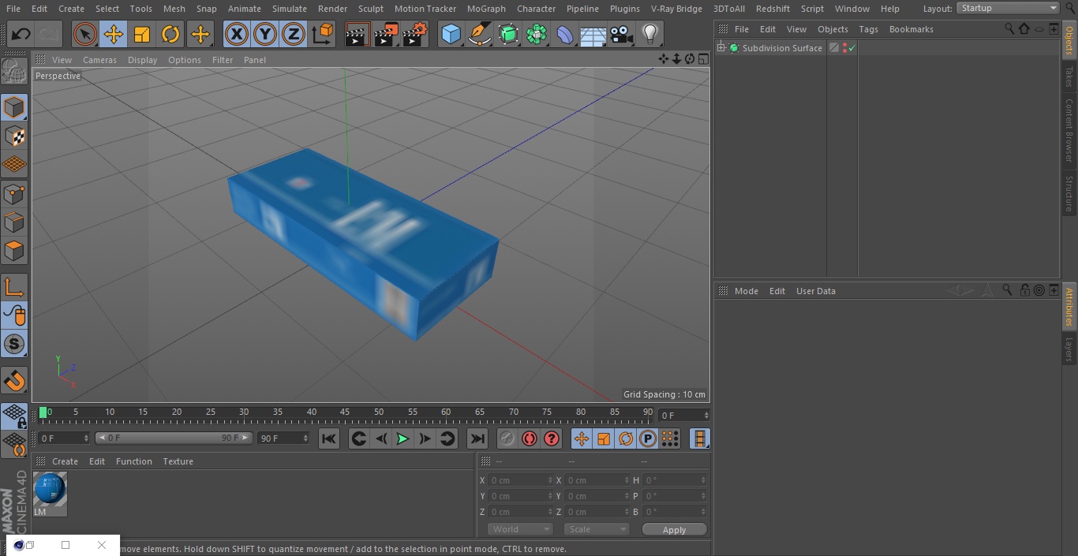Open the Content Browser side tab

1069,130
